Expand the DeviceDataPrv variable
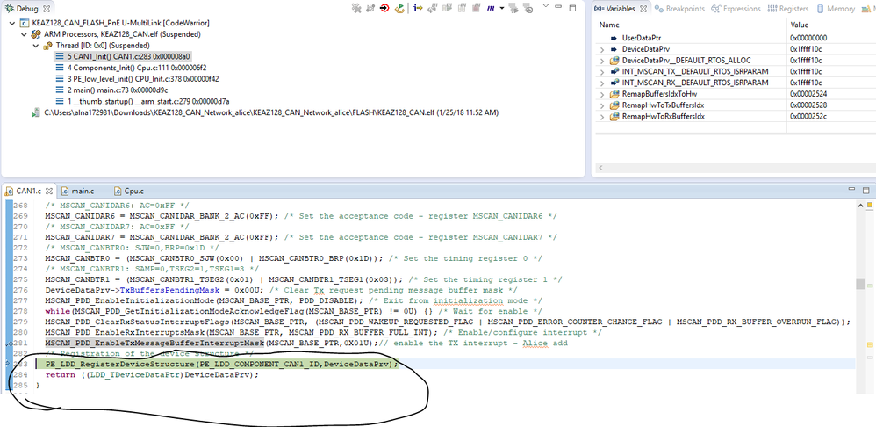The height and width of the screenshot is (427, 876). pos(601,49)
